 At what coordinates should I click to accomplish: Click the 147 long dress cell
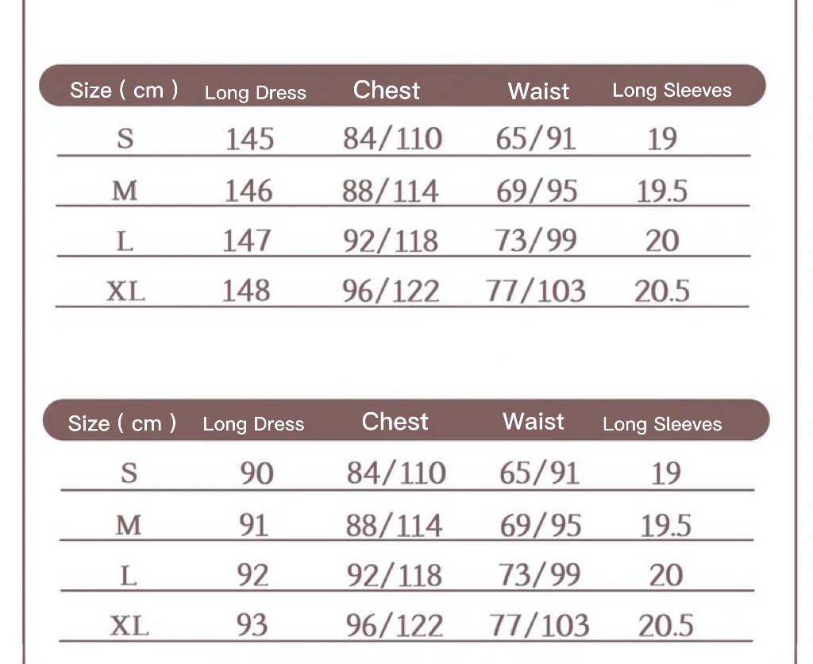pyautogui.click(x=246, y=240)
